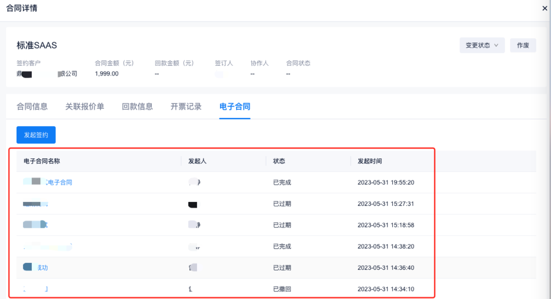Open the first row's 电子合同 link
551x299 pixels.
coord(59,182)
